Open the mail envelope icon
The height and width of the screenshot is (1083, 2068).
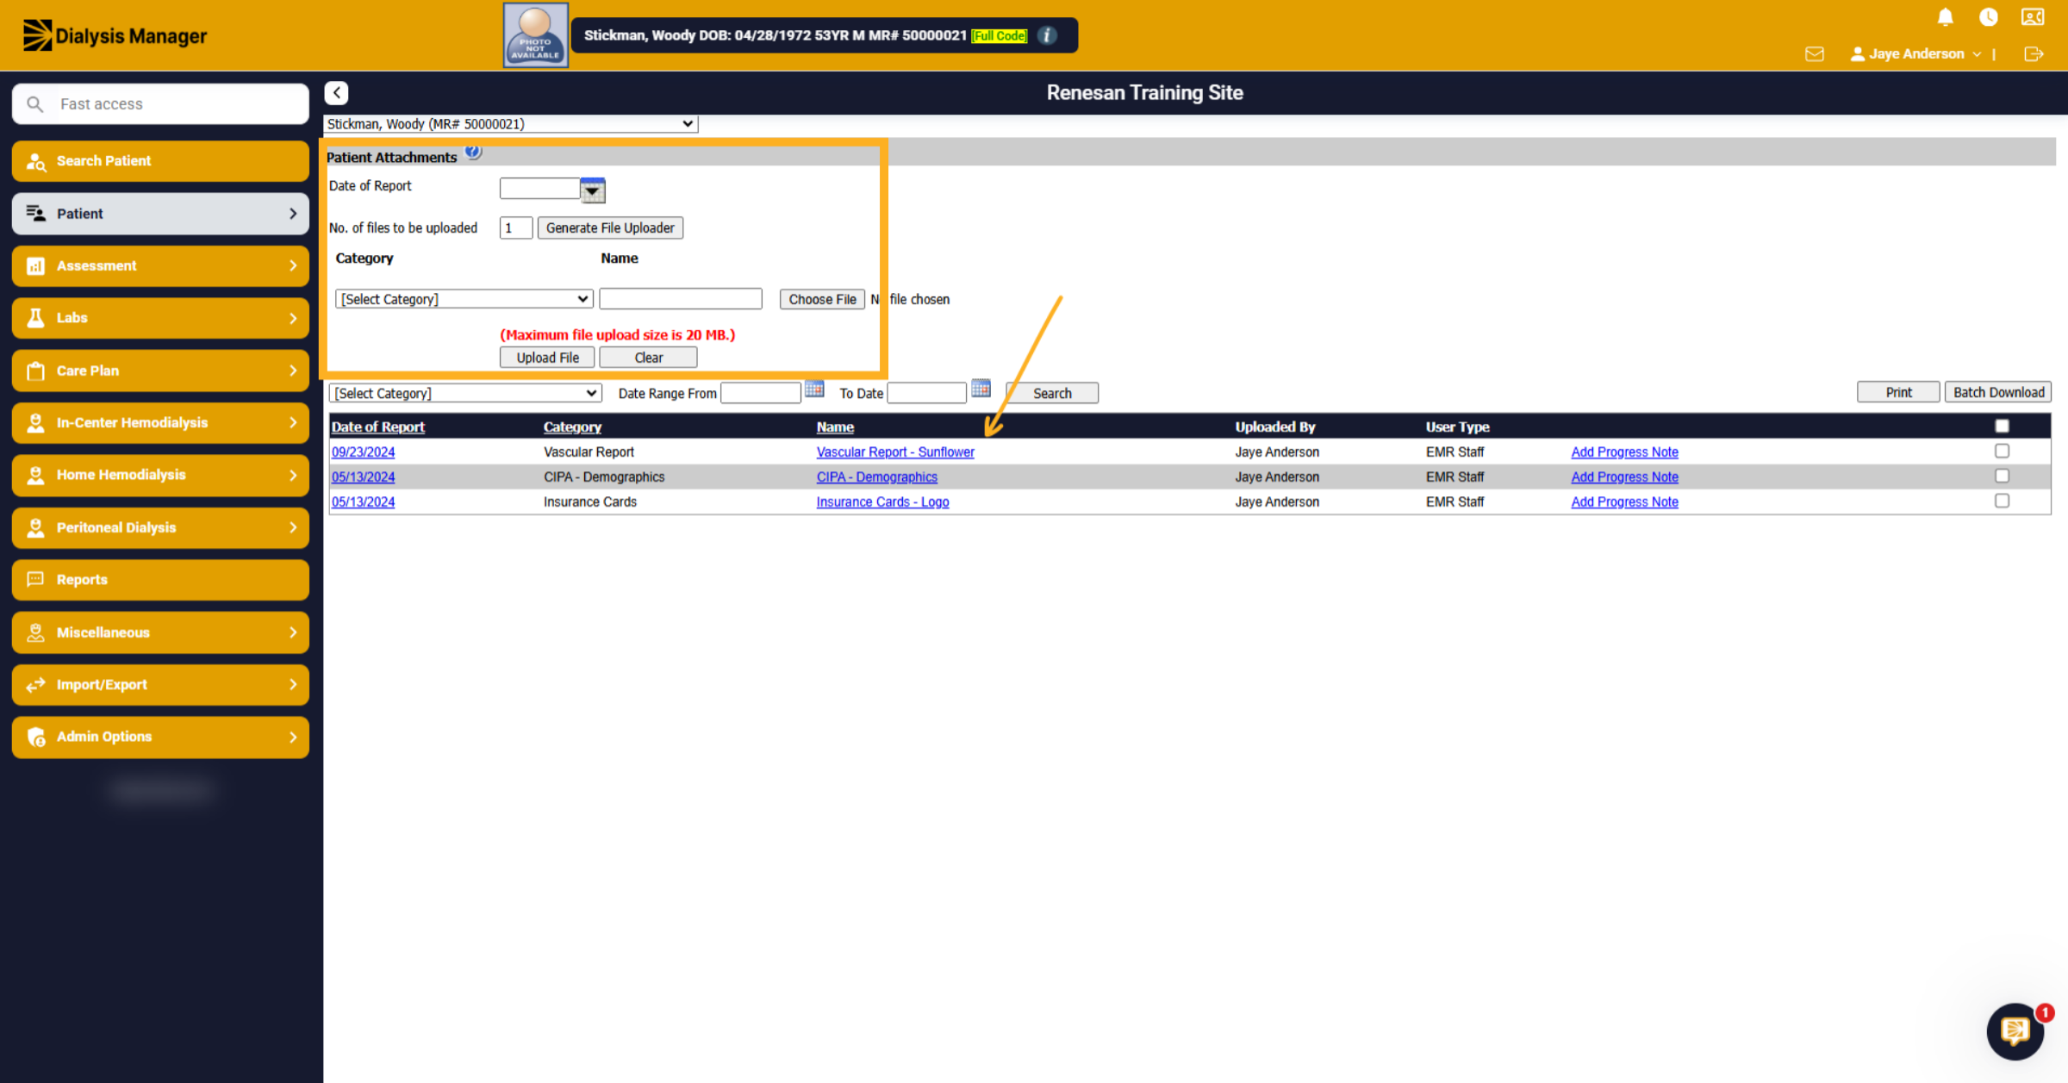(x=1815, y=54)
